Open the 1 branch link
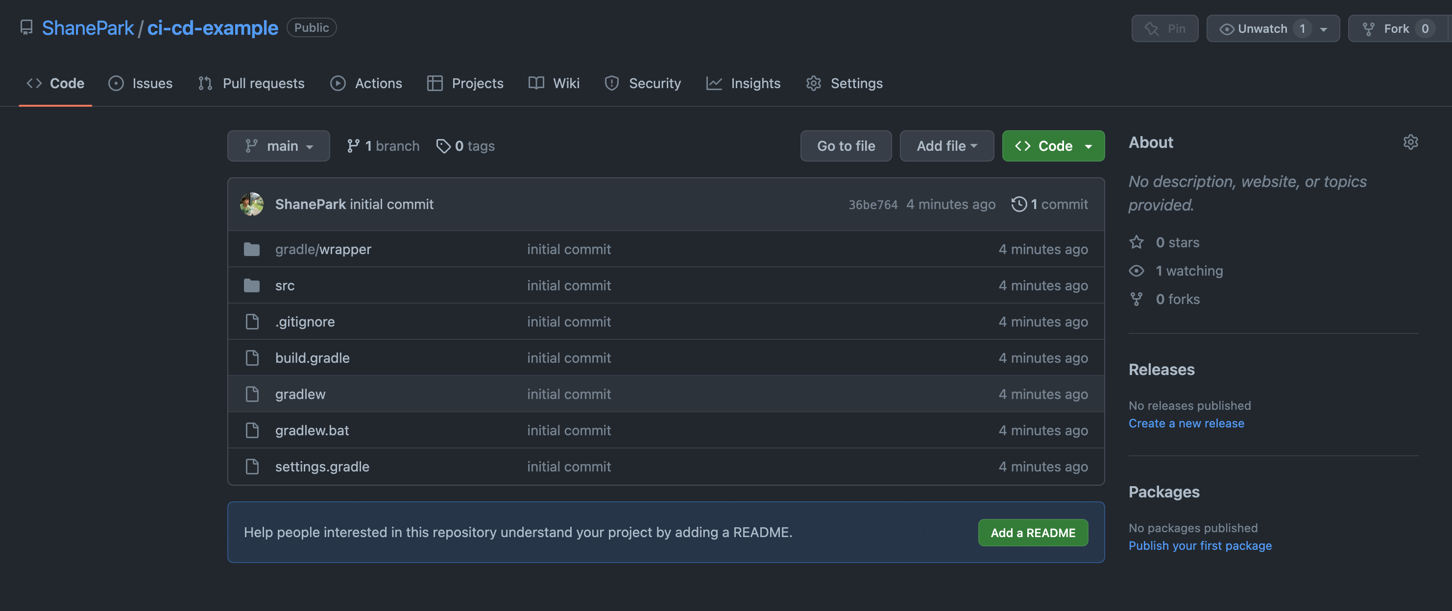The height and width of the screenshot is (611, 1452). point(383,146)
